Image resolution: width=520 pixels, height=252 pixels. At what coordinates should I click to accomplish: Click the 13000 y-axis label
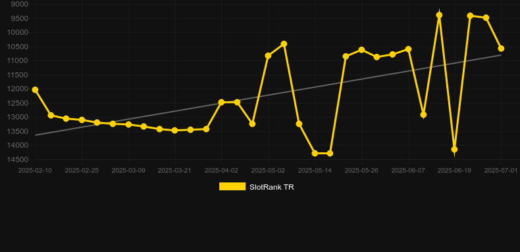18,117
